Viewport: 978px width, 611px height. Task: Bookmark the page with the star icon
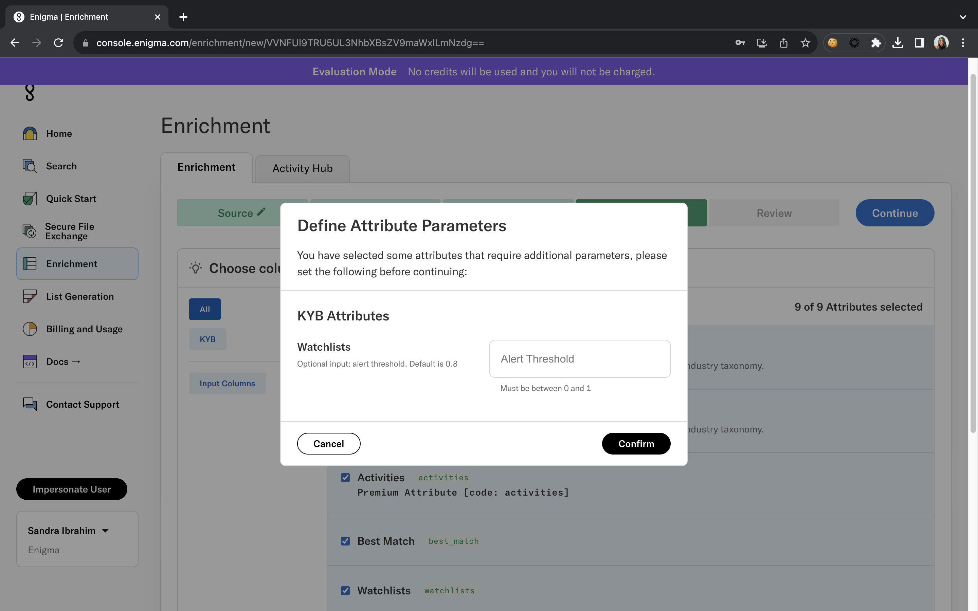[x=805, y=43]
